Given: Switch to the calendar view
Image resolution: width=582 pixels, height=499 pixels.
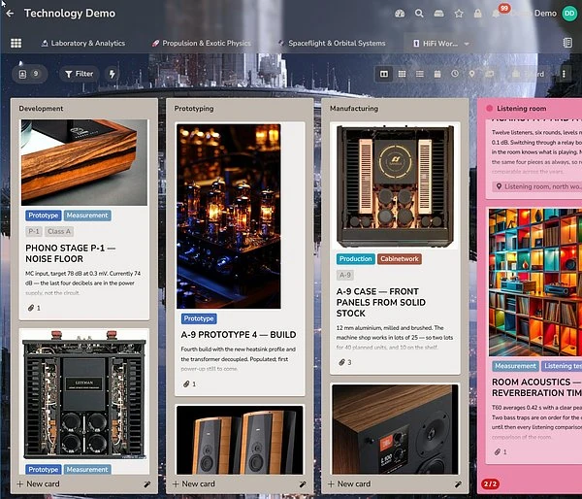Looking at the screenshot, I should coord(437,74).
